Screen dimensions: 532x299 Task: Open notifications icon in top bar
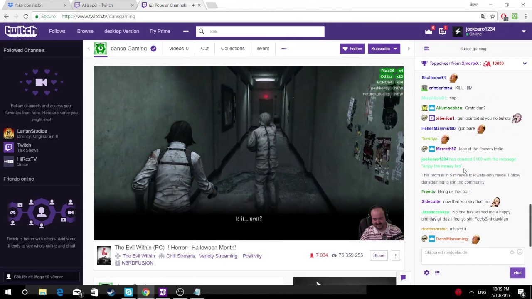point(442,32)
